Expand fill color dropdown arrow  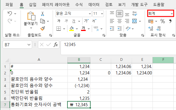click(77, 29)
